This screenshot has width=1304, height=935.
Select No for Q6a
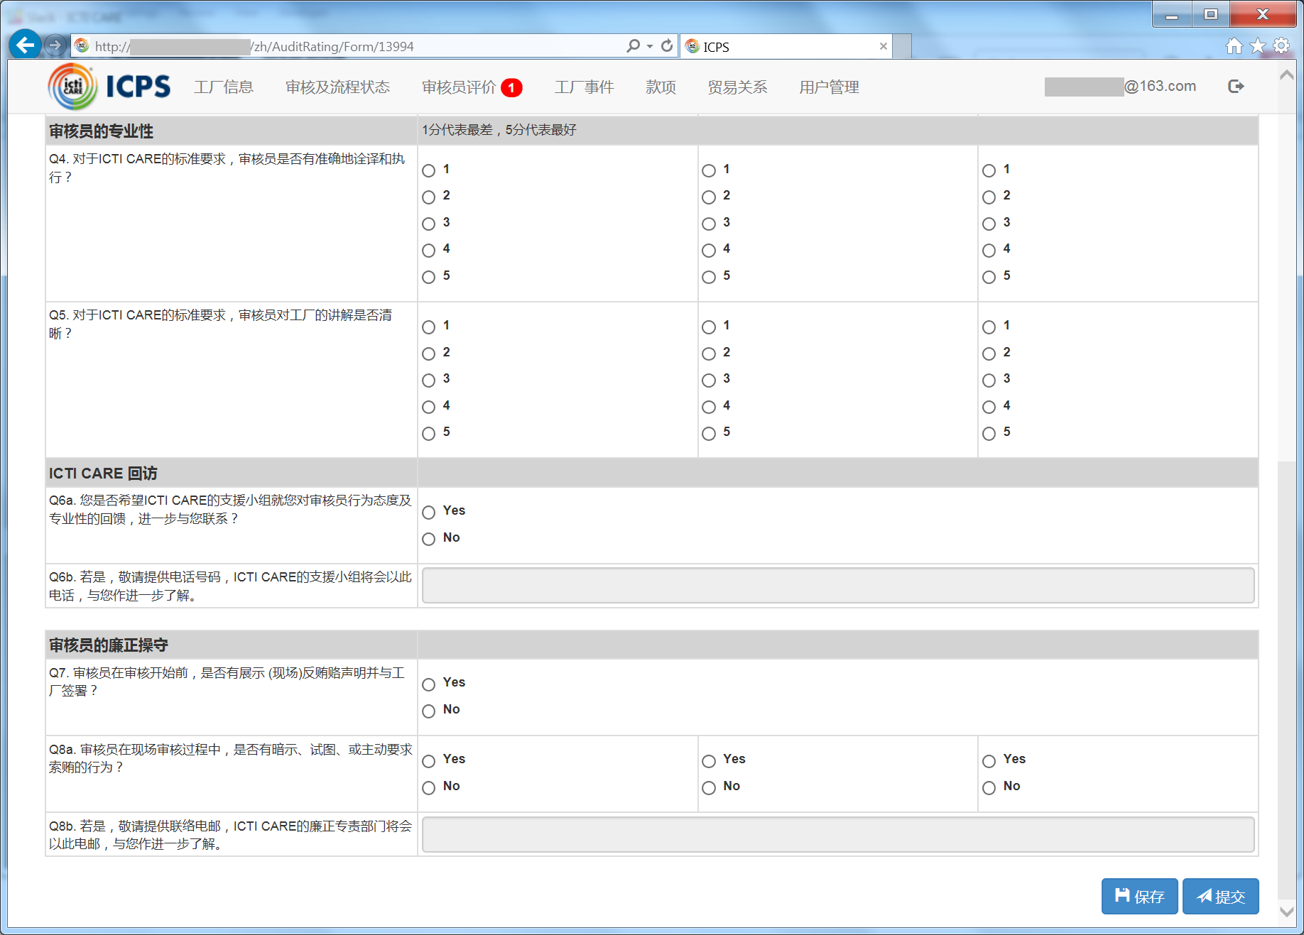click(x=429, y=539)
